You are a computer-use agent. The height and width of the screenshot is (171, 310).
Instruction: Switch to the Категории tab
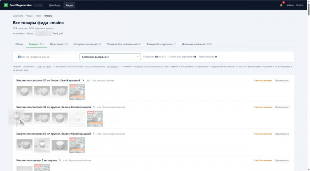coord(59,44)
